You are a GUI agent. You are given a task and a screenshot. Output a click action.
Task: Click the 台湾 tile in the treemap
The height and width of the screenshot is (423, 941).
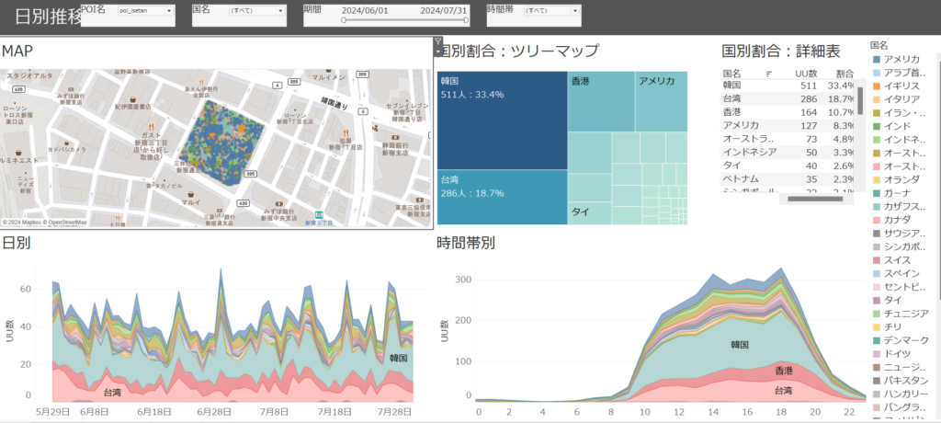coord(502,196)
